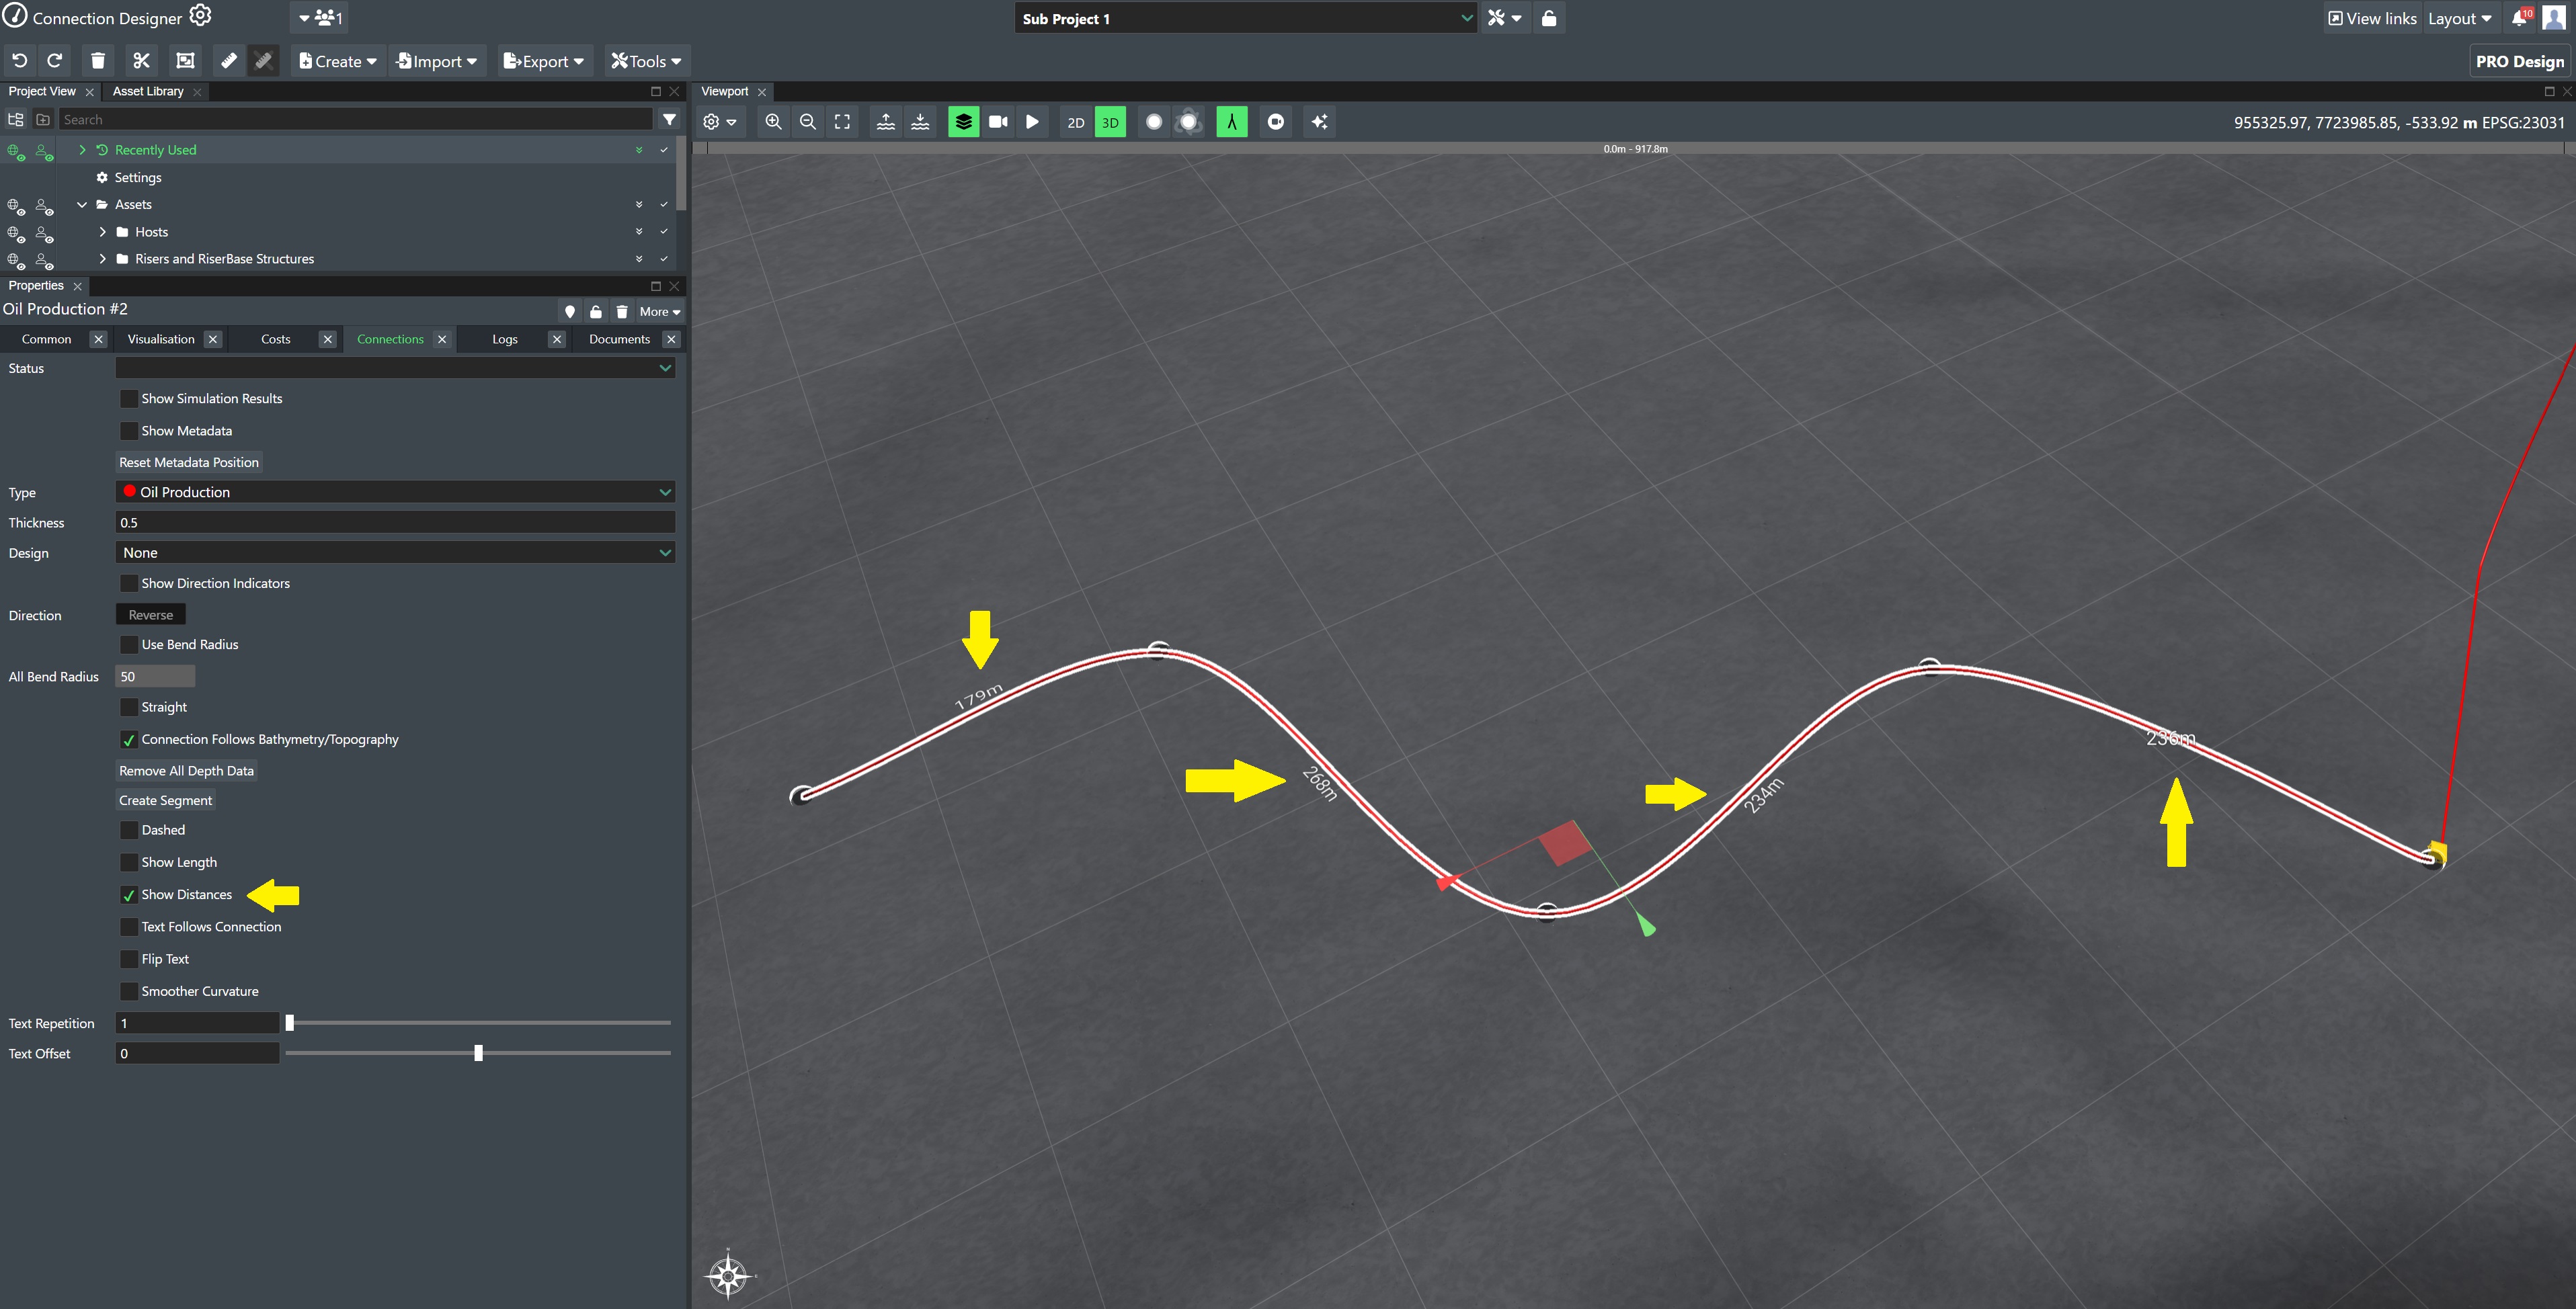Click the Undo icon in toolbar
The height and width of the screenshot is (1309, 2576).
tap(19, 61)
